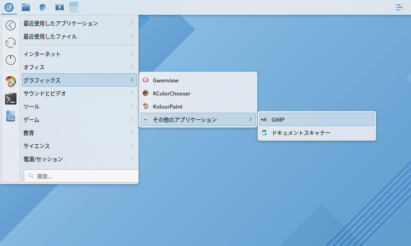Click the circular-arrows restart icon in the sidebar
The height and width of the screenshot is (246, 411).
click(11, 43)
